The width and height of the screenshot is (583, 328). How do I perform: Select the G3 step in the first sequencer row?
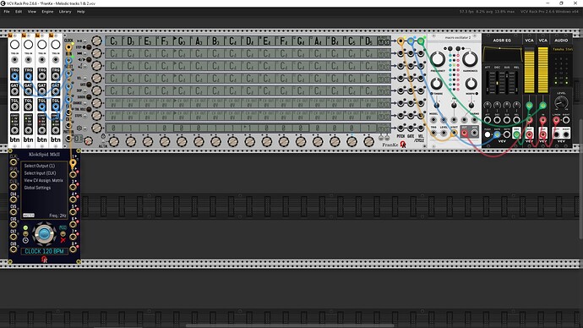pyautogui.click(x=182, y=41)
